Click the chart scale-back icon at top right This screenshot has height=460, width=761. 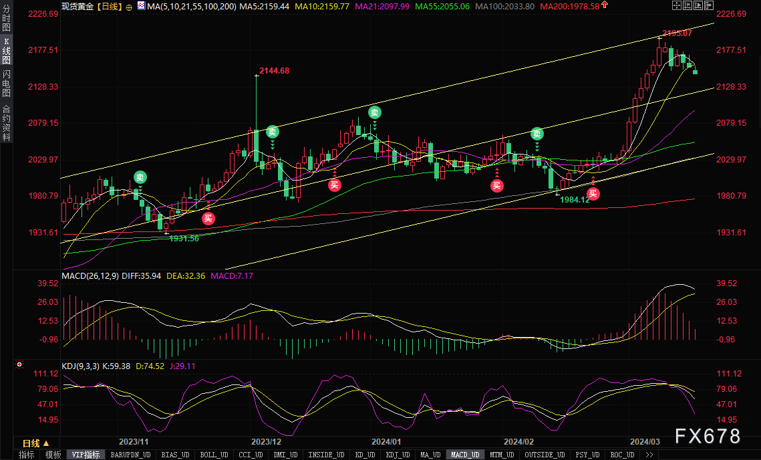pyautogui.click(x=688, y=5)
